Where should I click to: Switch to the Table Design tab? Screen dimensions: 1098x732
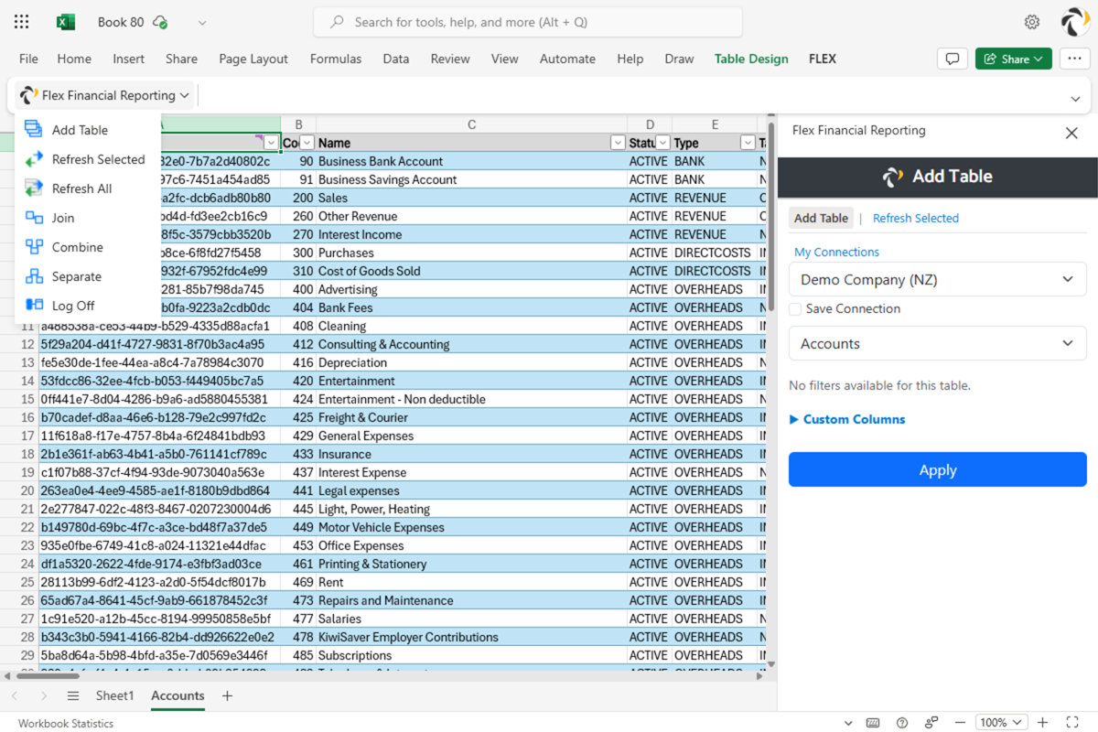(x=751, y=59)
